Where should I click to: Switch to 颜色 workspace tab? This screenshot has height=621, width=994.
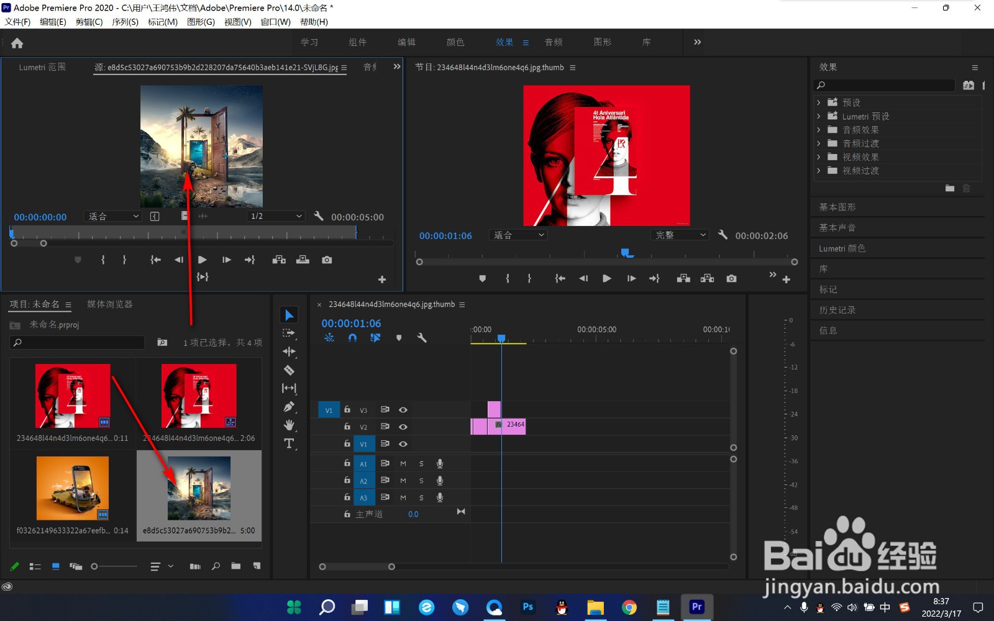pyautogui.click(x=455, y=42)
